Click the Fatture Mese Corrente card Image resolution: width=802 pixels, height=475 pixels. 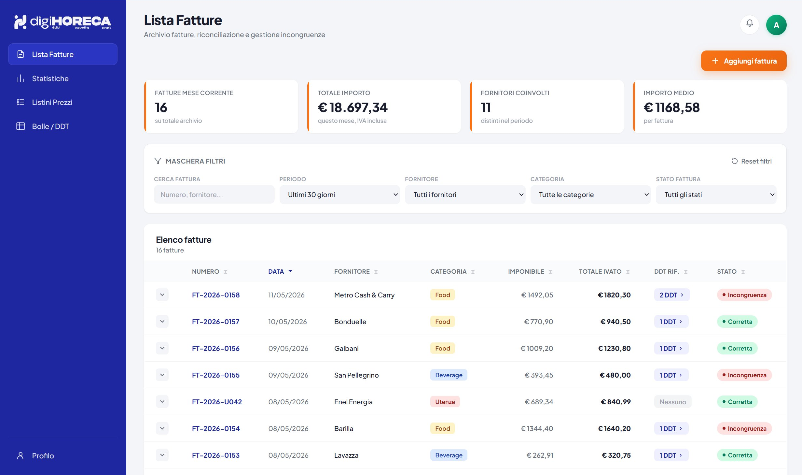[x=221, y=107]
